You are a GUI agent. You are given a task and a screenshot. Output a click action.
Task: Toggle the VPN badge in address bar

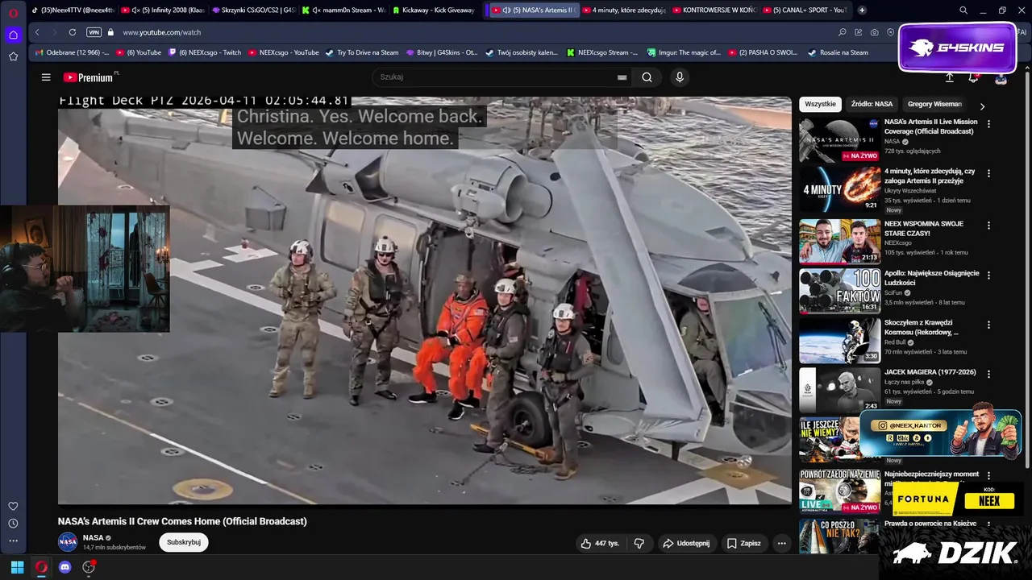coord(94,32)
